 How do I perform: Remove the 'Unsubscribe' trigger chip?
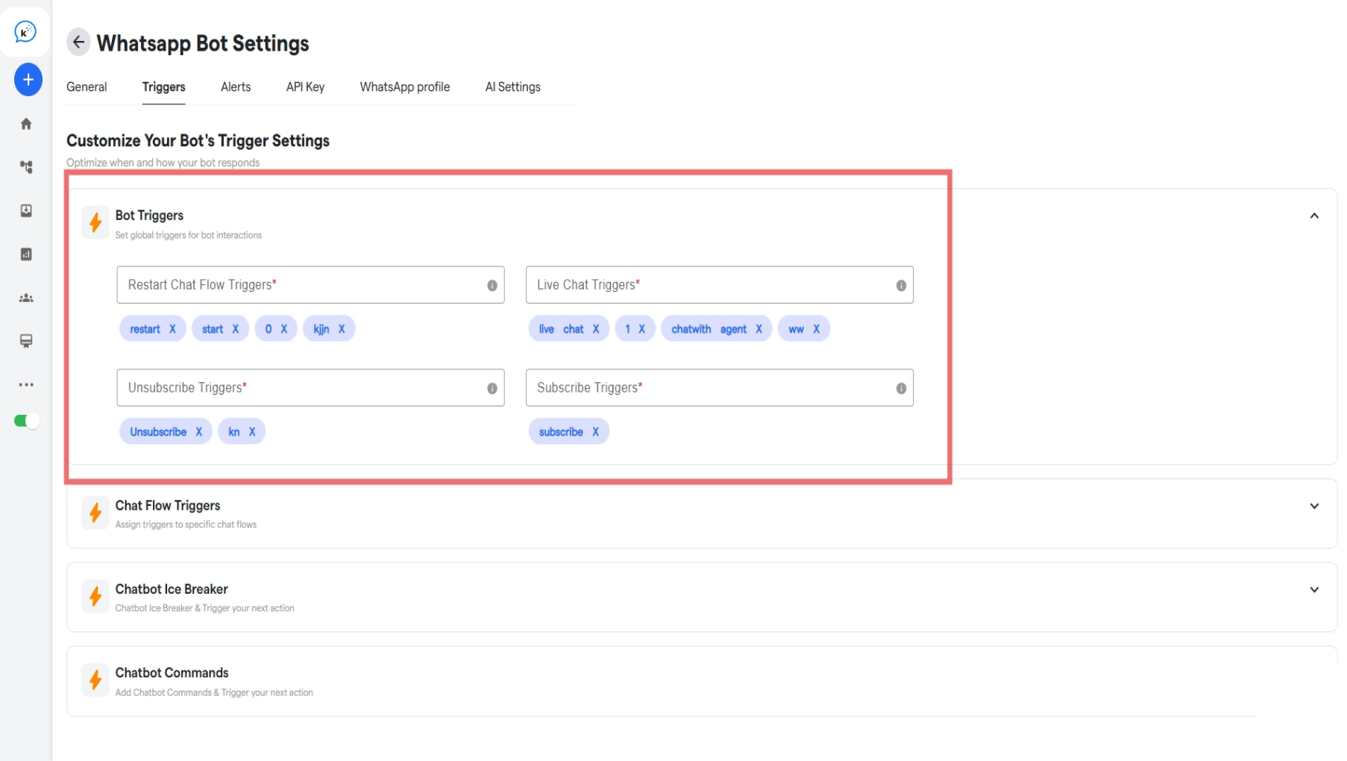tap(198, 432)
